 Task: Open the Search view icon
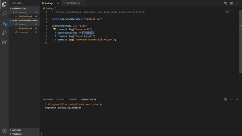[4, 14]
